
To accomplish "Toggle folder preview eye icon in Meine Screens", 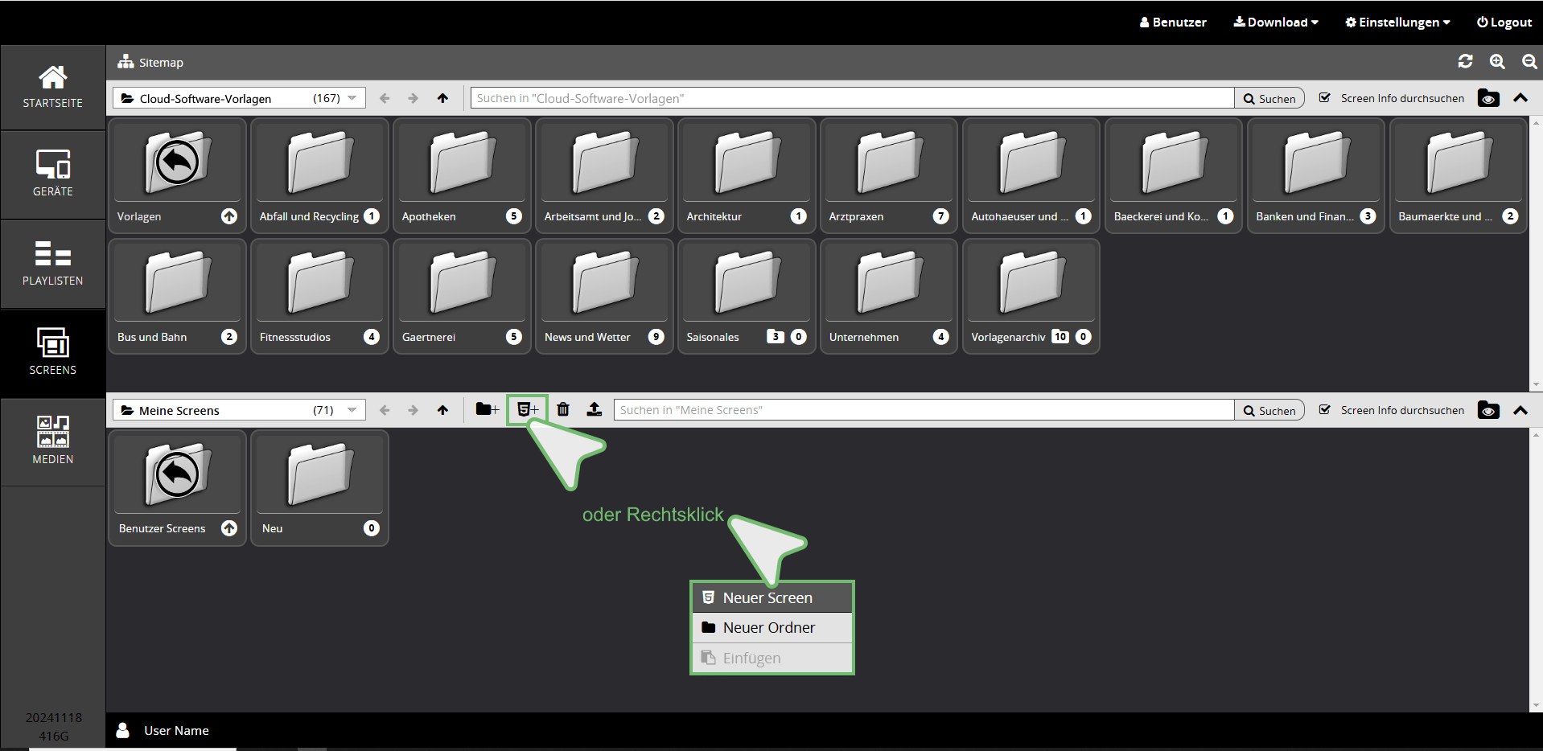I will tap(1488, 410).
